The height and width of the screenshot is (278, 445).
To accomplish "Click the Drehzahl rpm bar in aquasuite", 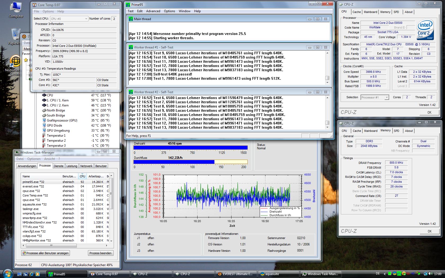I will pyautogui.click(x=190, y=148).
